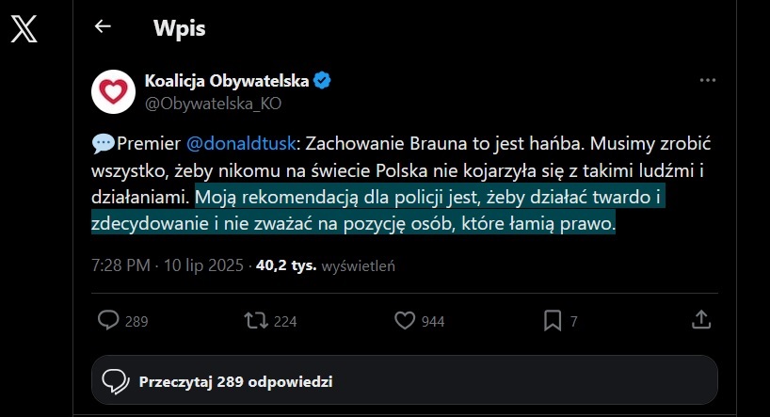This screenshot has height=417, width=770.
Task: Click the @Obywatelska_KO handle
Action: pyautogui.click(x=213, y=103)
